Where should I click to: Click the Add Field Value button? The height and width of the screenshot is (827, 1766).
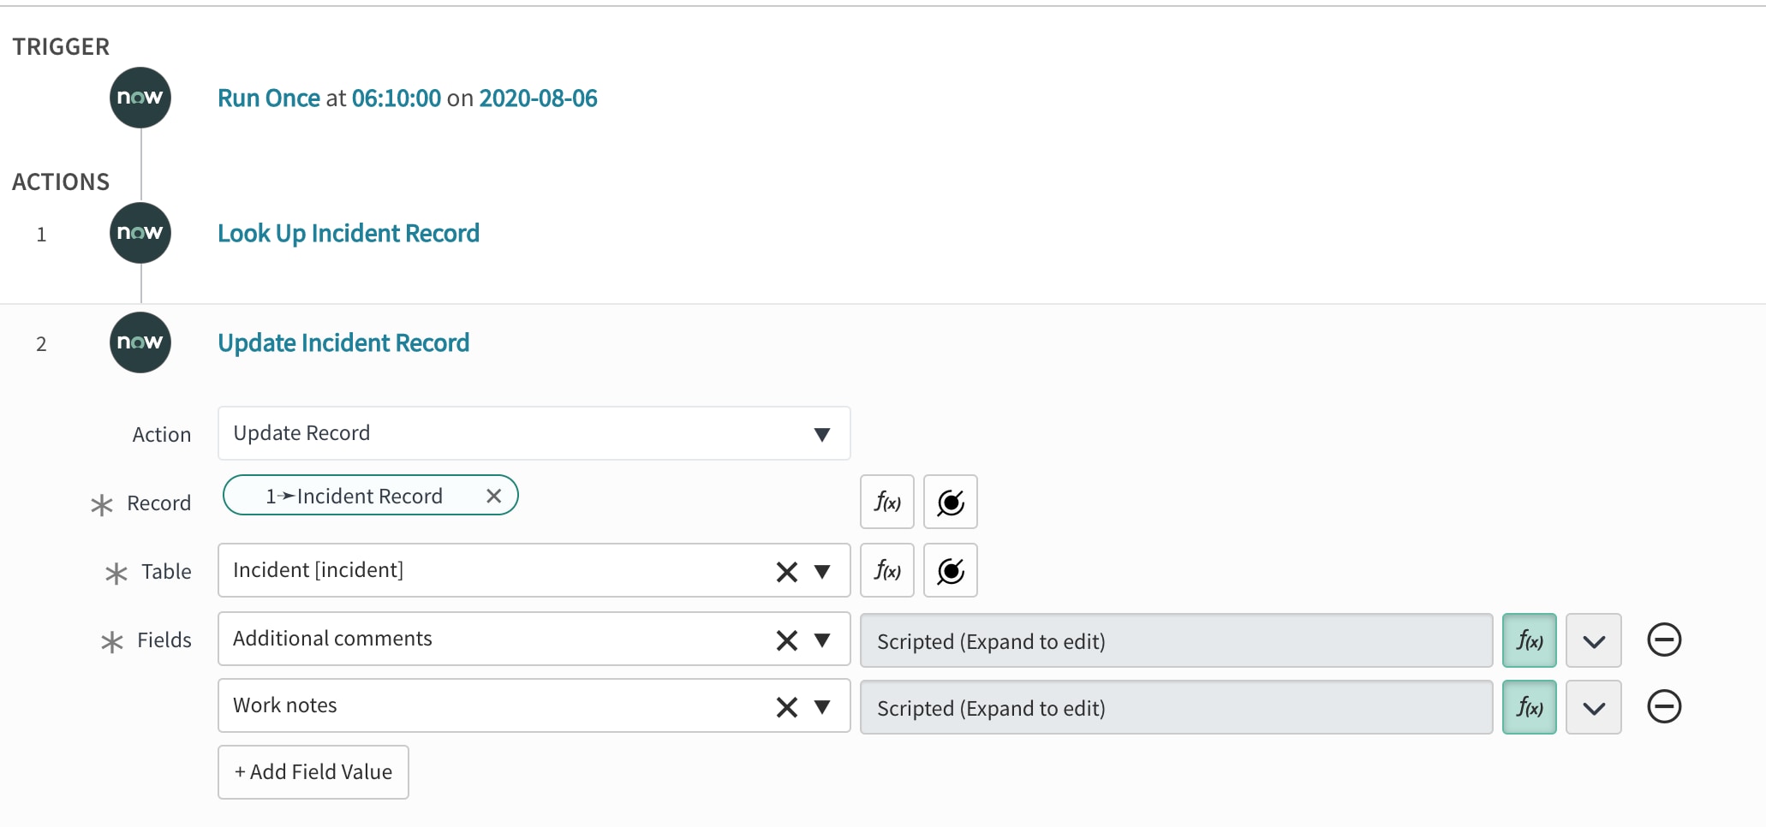313,771
